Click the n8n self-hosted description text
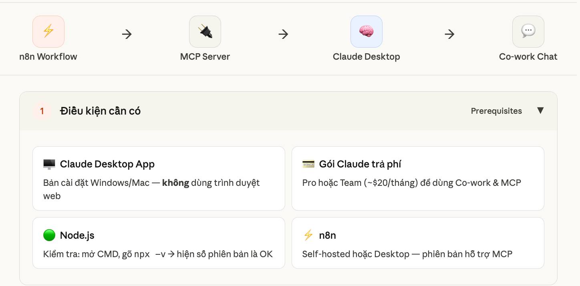Viewport: 580px width, 286px height. coord(407,254)
